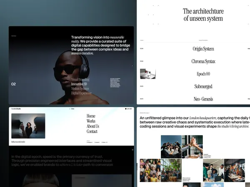Click the small arrow icon at hero right edge
The image size is (250, 187).
pyautogui.click(x=132, y=66)
